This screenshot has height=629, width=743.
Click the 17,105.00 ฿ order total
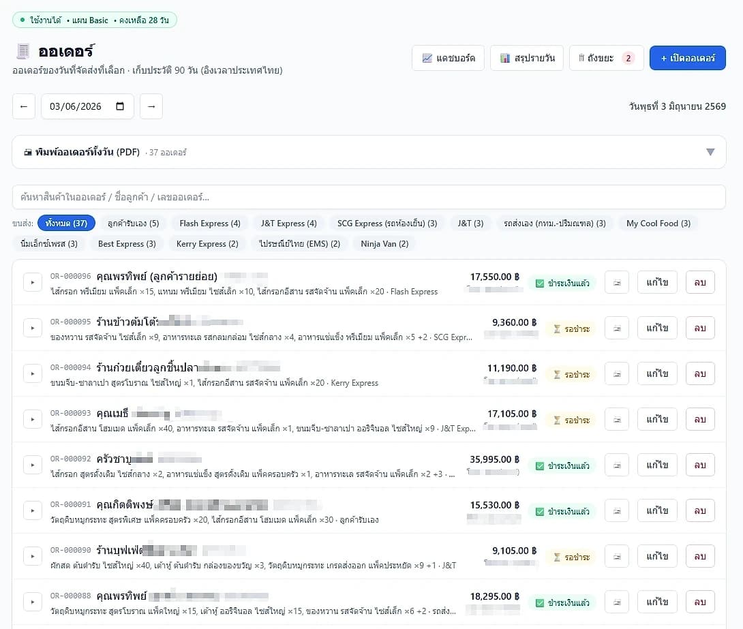pyautogui.click(x=512, y=414)
